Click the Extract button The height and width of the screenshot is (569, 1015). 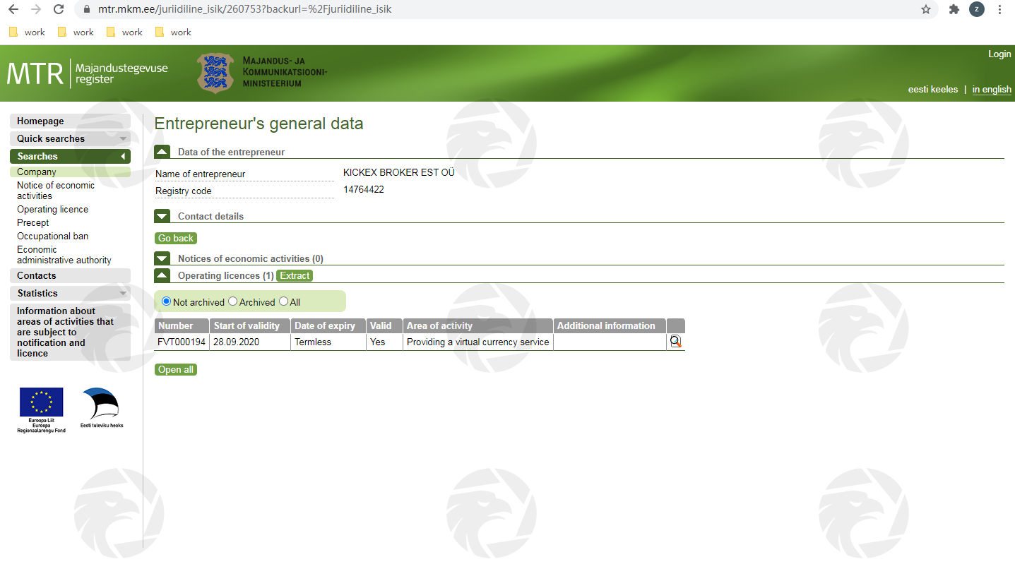coord(295,275)
